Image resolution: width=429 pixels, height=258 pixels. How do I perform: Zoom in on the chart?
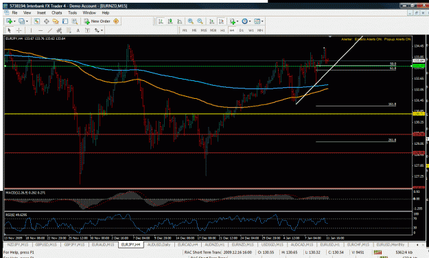(191, 21)
